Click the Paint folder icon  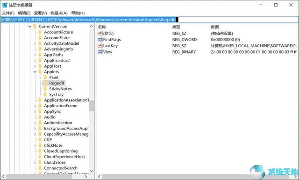(x=45, y=77)
